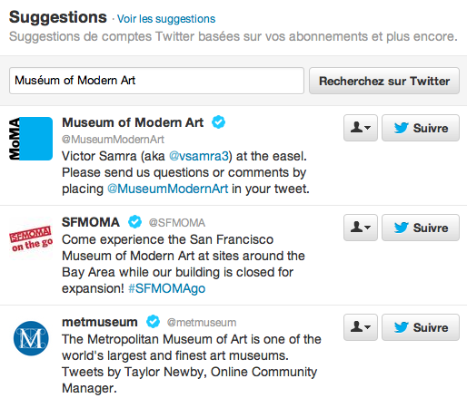Open the Museum of Modern Art profile name
This screenshot has width=467, height=398.
133,122
